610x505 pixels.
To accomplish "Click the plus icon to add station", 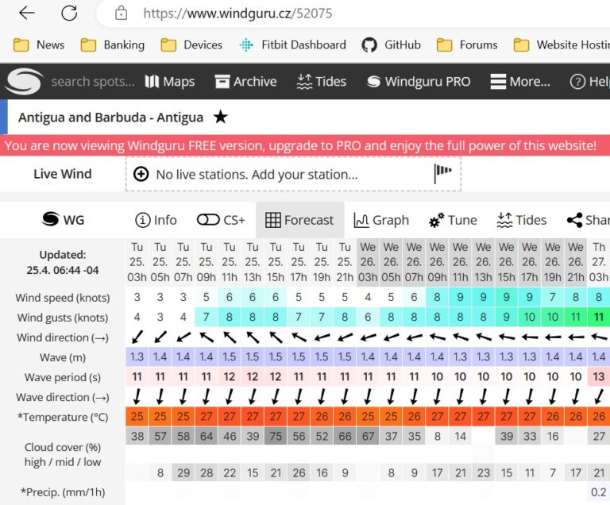I will (x=141, y=174).
